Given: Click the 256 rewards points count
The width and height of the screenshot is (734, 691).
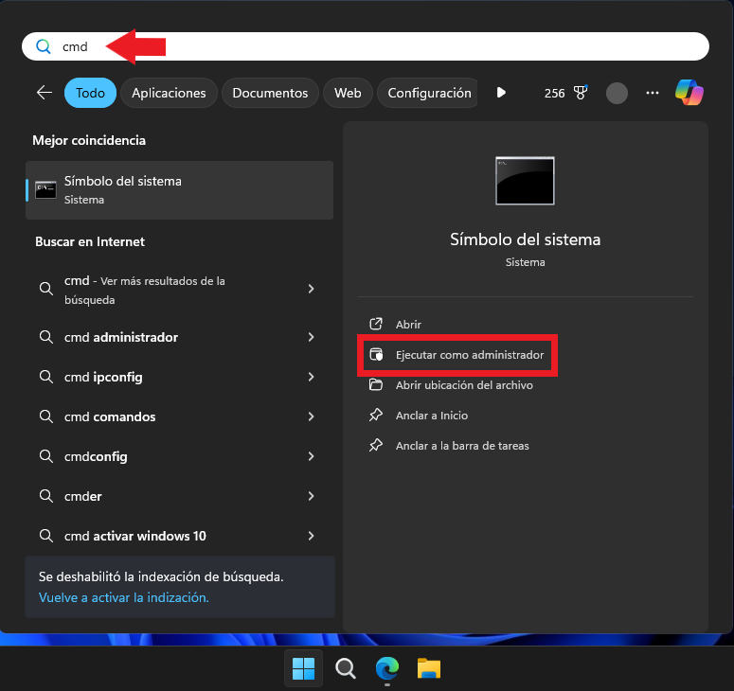Looking at the screenshot, I should point(554,93).
